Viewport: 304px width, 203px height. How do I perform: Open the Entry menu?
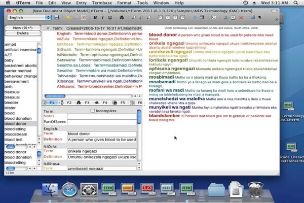pyautogui.click(x=81, y=3)
